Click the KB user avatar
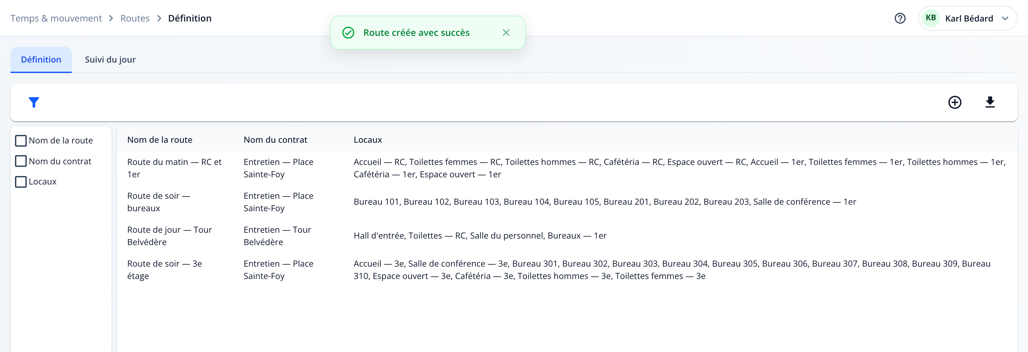This screenshot has height=352, width=1028. click(x=930, y=18)
